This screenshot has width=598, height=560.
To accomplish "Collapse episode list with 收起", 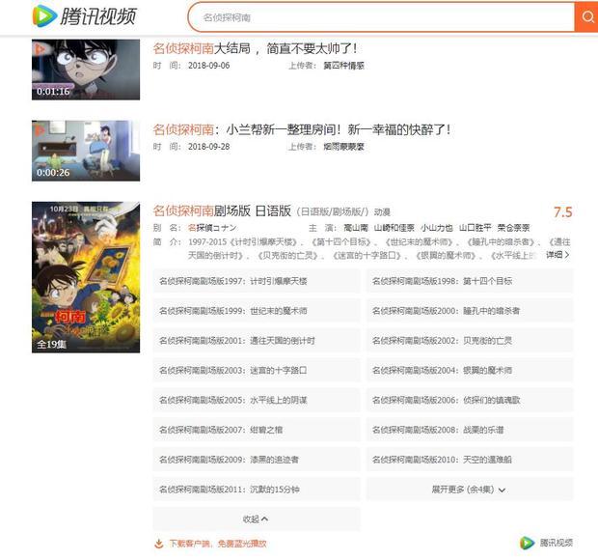I will click(257, 519).
